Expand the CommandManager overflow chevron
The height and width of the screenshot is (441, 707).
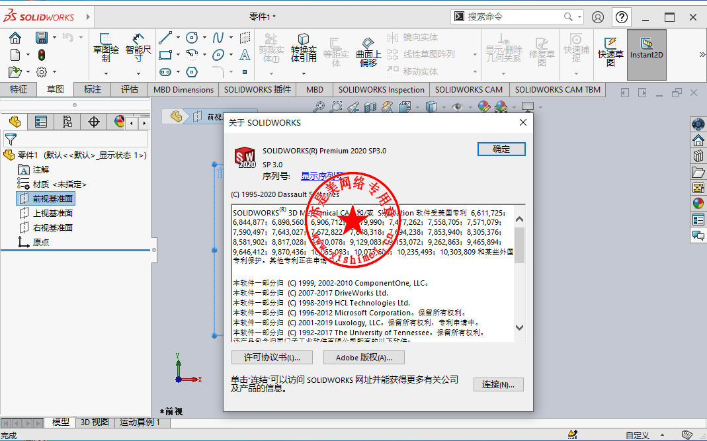702,55
